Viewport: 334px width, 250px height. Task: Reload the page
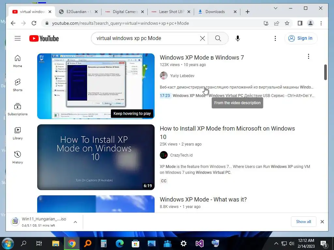[34, 23]
